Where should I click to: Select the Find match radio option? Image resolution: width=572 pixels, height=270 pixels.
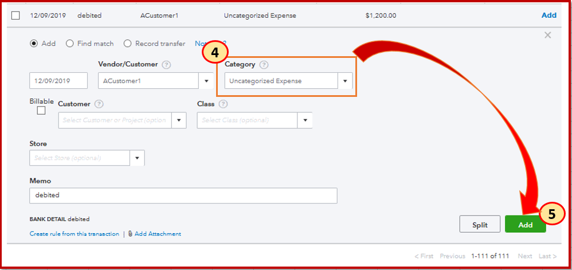pos(70,44)
